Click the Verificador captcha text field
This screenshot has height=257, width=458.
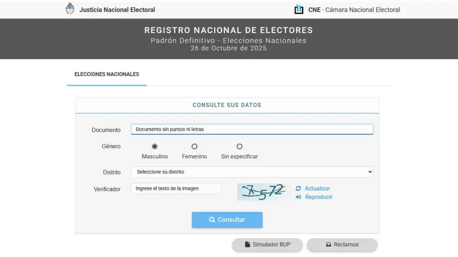coord(176,188)
